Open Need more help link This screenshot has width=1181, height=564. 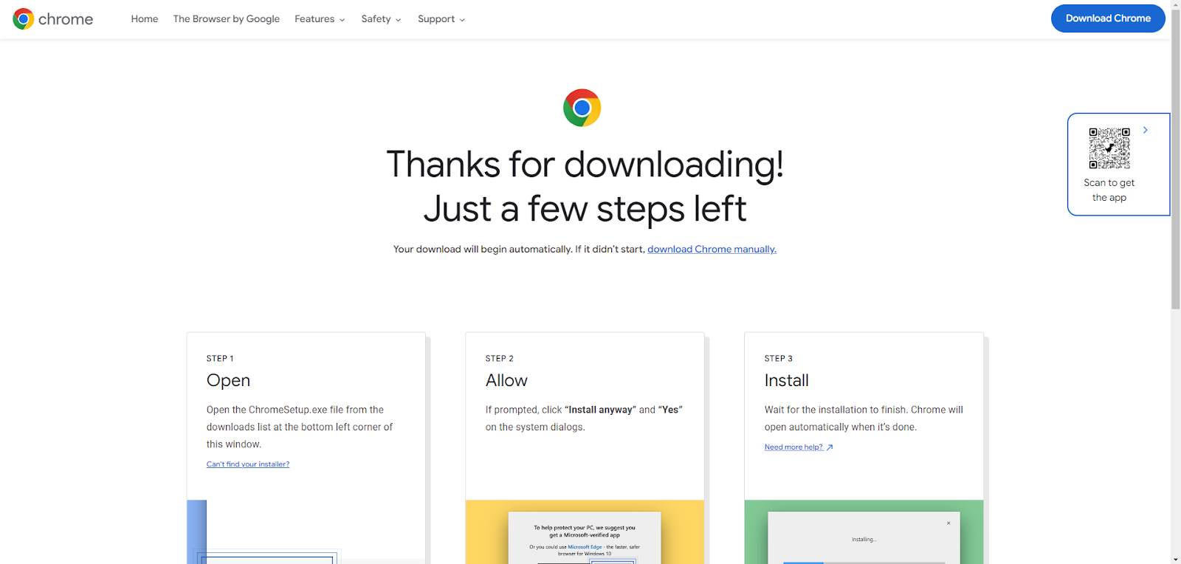793,447
